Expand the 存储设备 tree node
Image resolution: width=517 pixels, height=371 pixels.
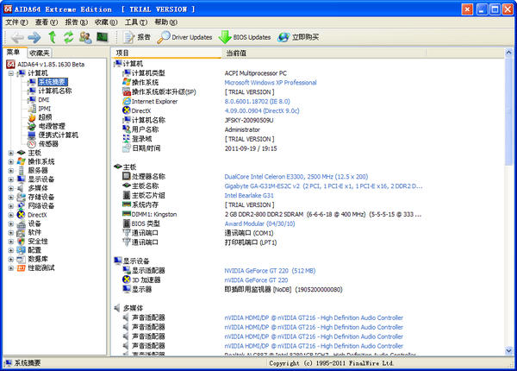tap(11, 198)
